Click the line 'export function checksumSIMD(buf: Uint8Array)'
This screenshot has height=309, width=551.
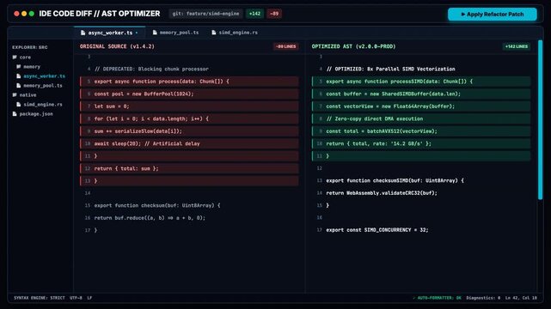tap(421, 180)
